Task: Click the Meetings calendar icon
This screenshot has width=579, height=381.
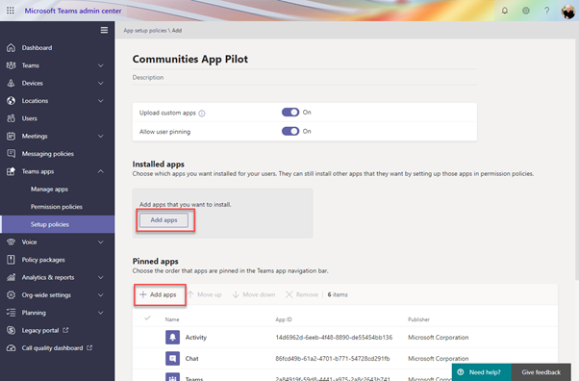Action: click(12, 136)
